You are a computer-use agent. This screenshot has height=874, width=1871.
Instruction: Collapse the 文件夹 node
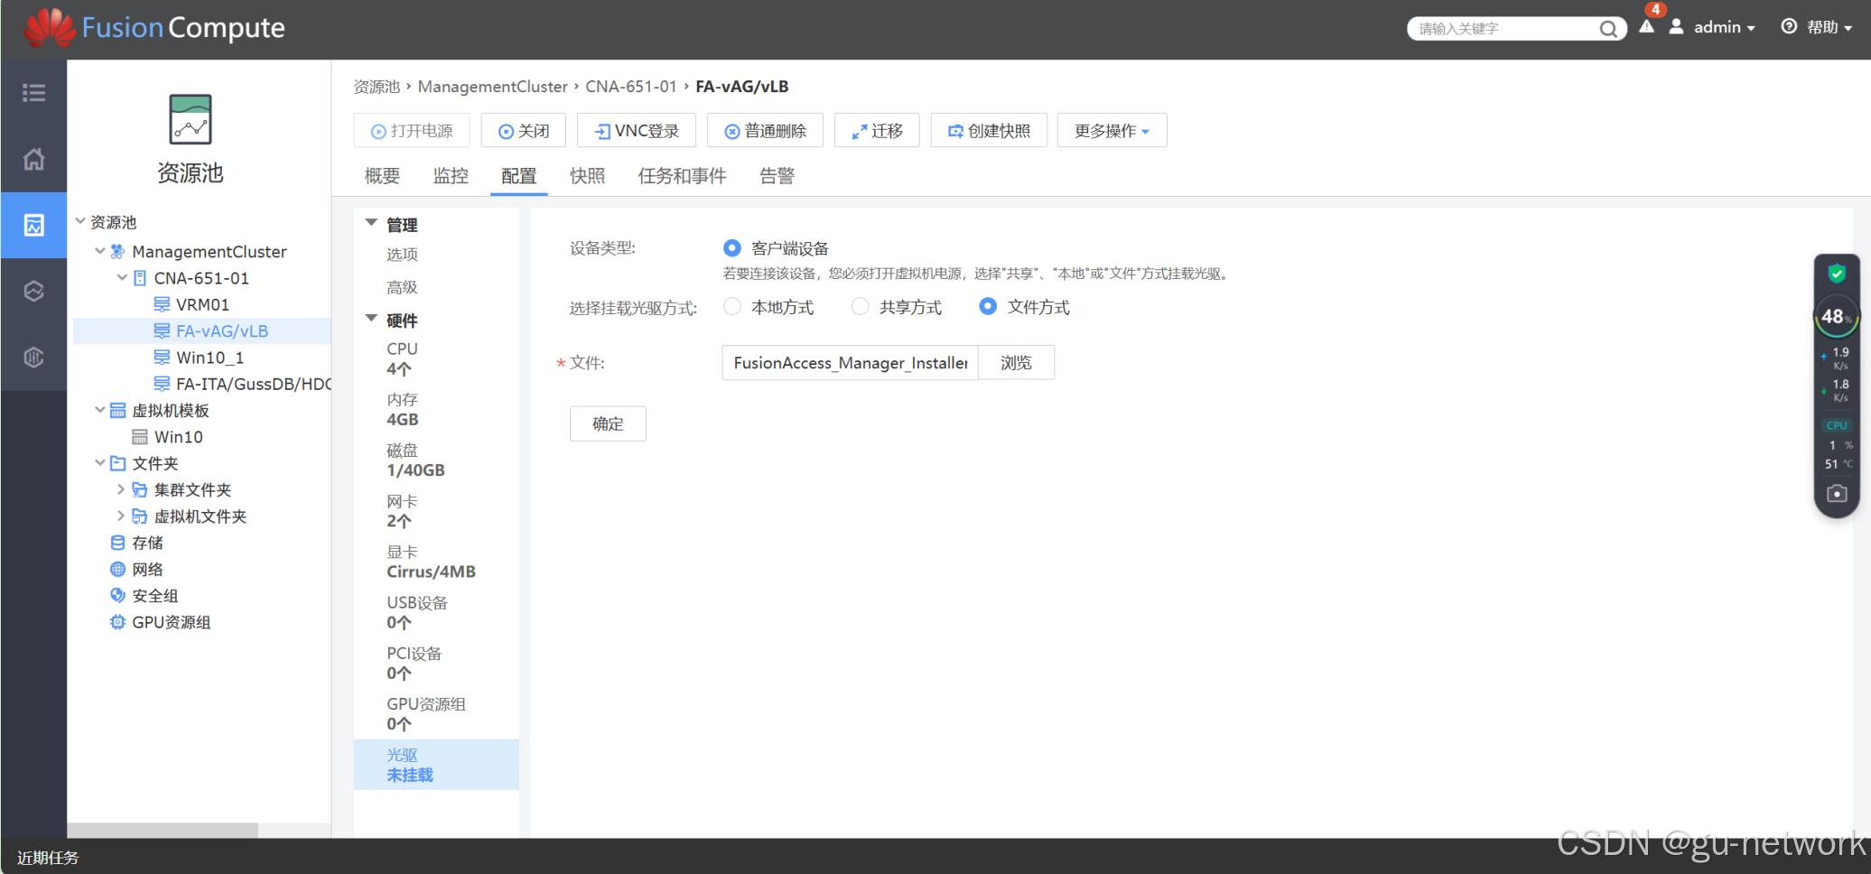point(100,463)
